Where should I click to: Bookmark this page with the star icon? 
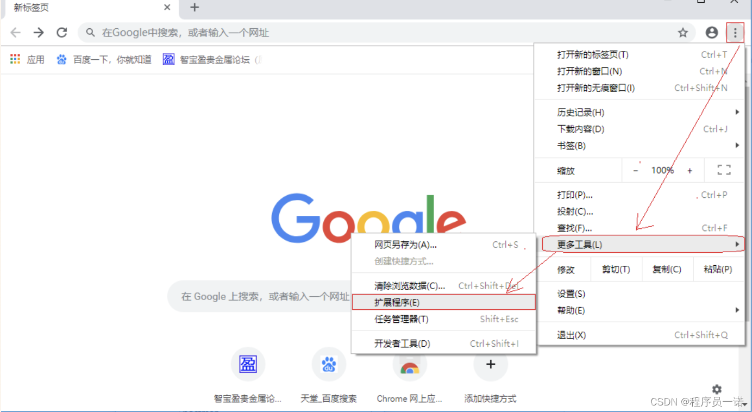click(683, 33)
